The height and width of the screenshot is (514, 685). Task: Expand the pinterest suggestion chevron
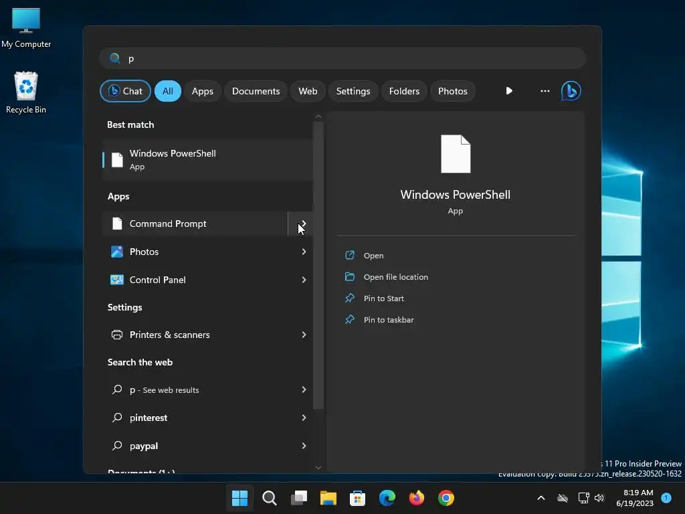[304, 418]
